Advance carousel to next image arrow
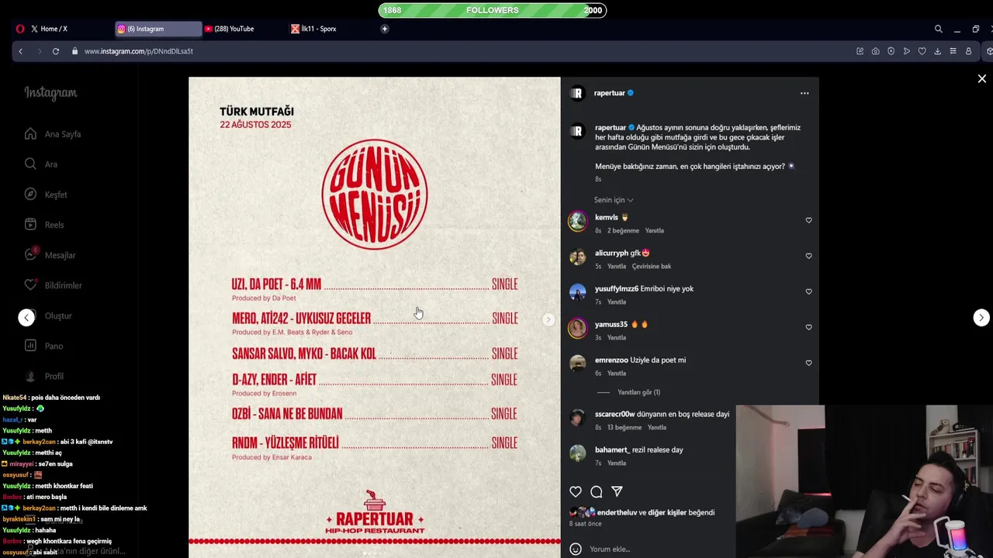 pyautogui.click(x=548, y=319)
